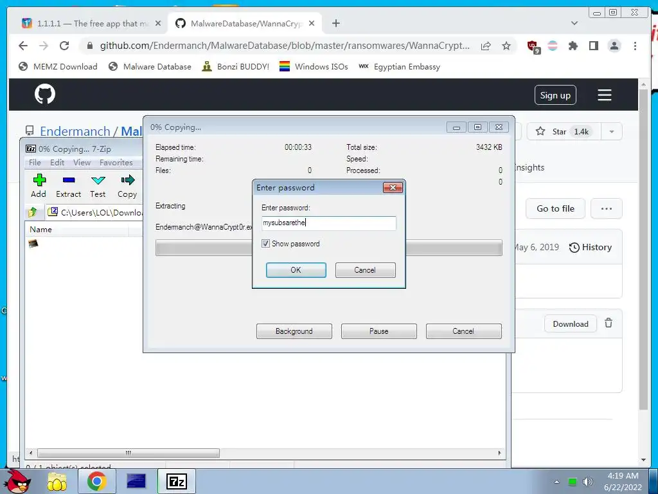Viewport: 658px width, 494px height.
Task: Share this page icon in address bar
Action: (486, 46)
